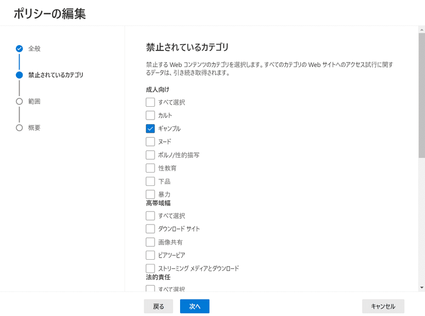This screenshot has width=425, height=316.
Task: Click the 戻る button
Action: click(x=158, y=306)
